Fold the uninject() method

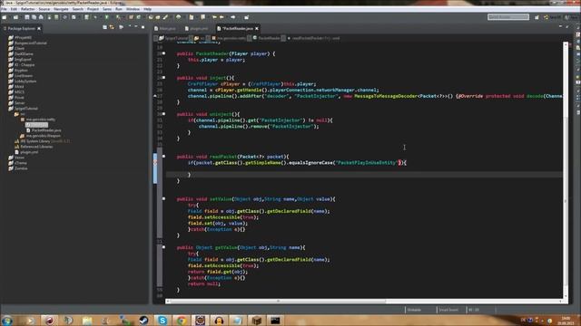point(163,114)
